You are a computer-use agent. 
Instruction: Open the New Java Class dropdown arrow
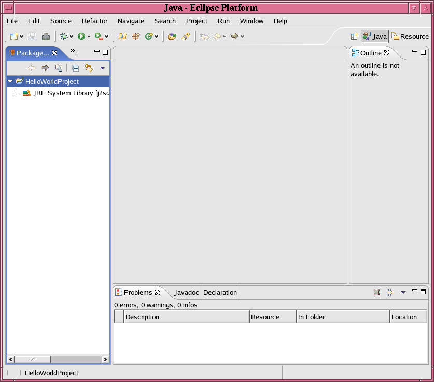point(157,37)
